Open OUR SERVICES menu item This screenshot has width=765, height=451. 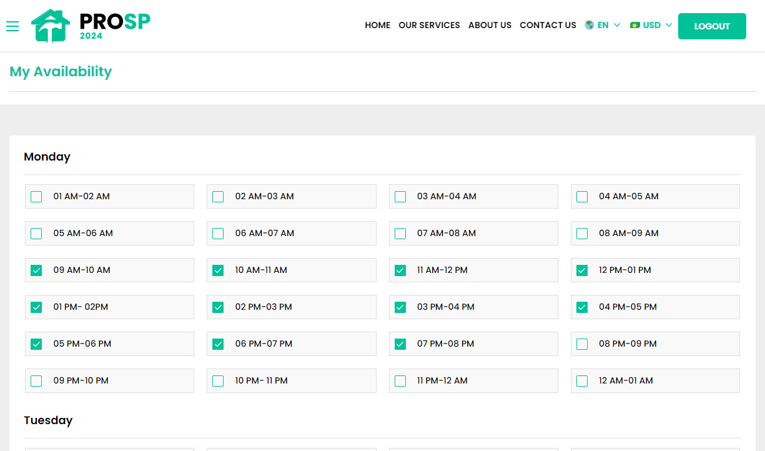[429, 25]
